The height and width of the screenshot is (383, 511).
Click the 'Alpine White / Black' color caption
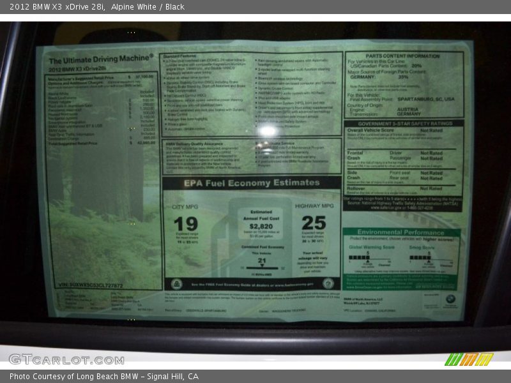click(148, 7)
